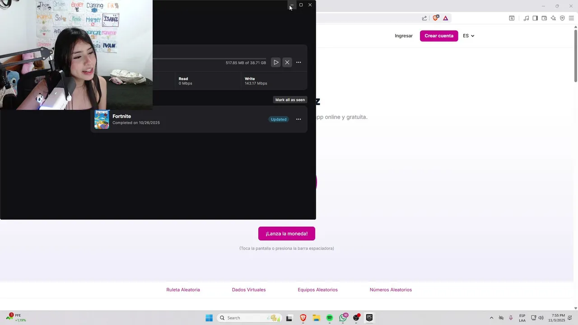Click Completed on 10/26/2025 text
578x325 pixels.
coord(136,123)
